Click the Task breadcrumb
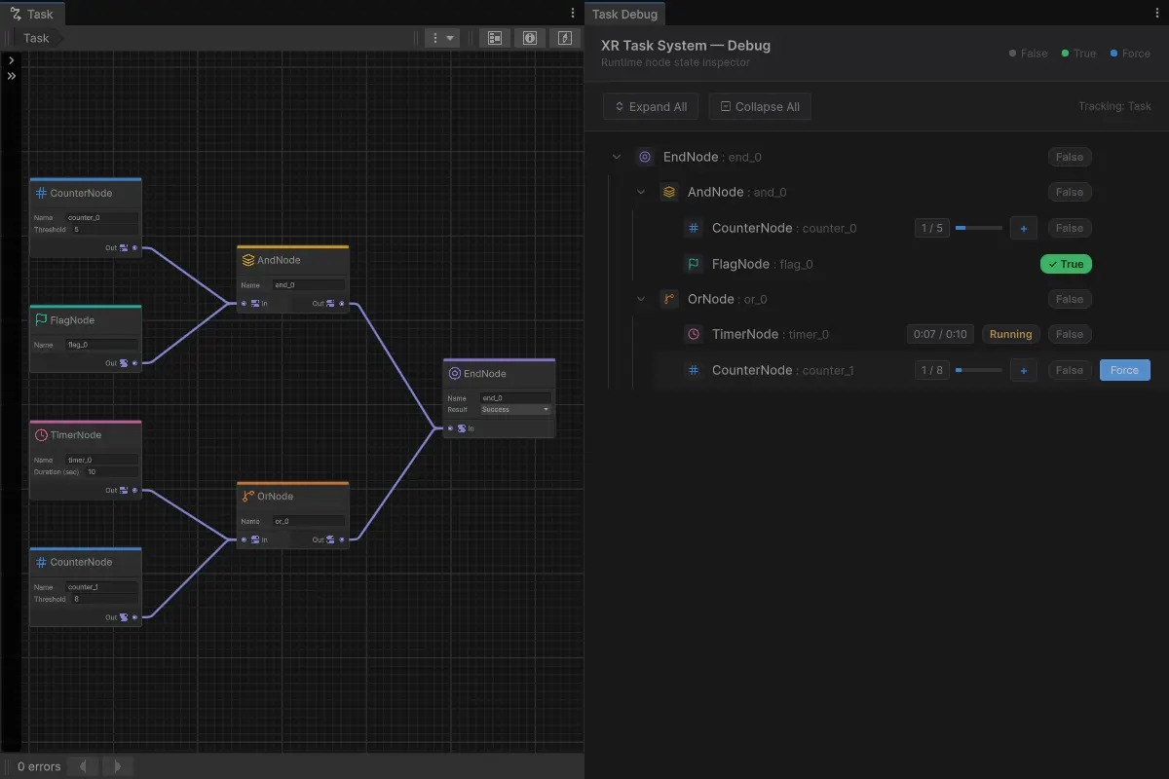1169x779 pixels. coord(36,38)
